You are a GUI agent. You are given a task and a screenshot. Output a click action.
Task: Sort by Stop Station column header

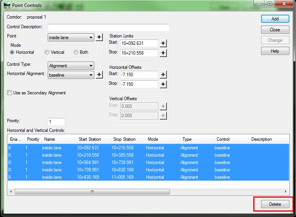tap(128, 139)
